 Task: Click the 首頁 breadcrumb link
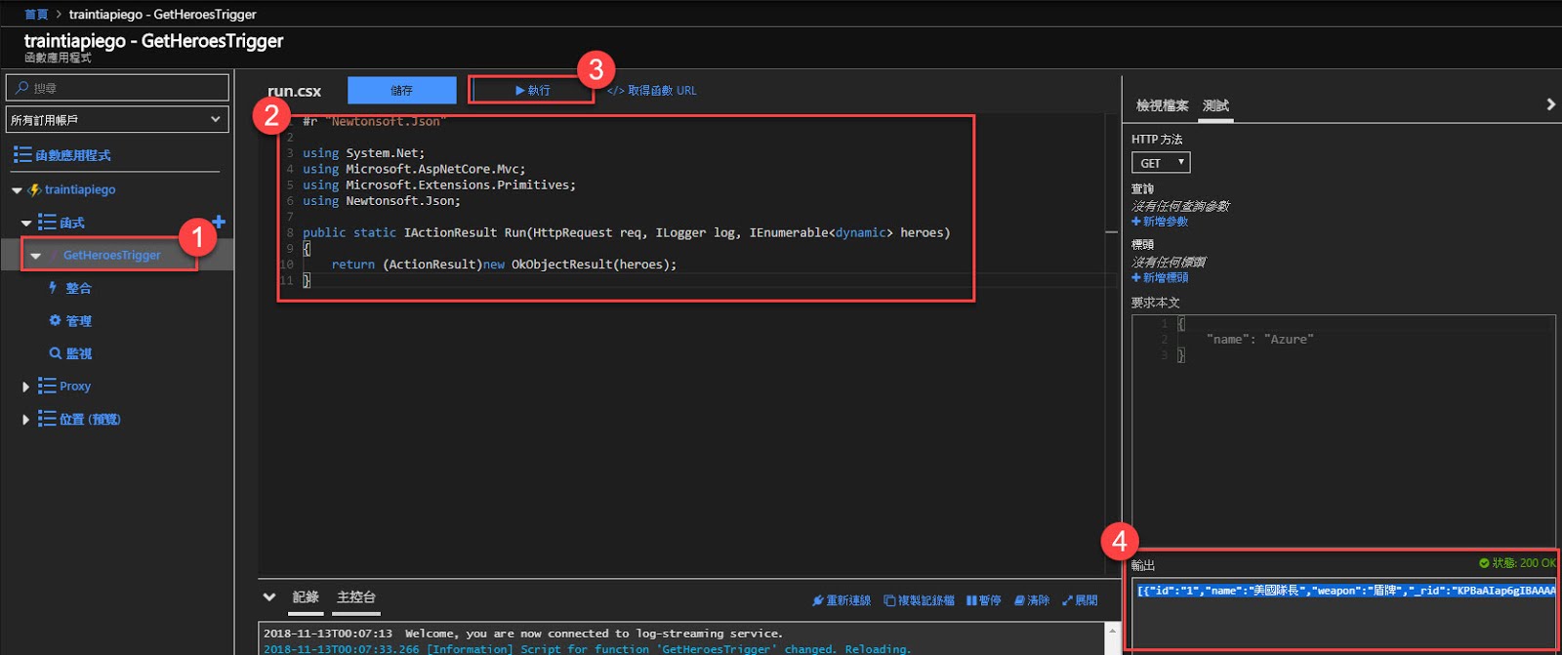(36, 14)
